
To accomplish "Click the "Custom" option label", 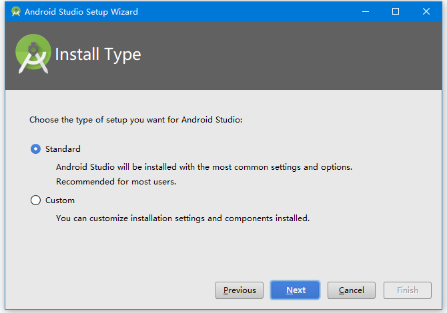I will pos(60,200).
